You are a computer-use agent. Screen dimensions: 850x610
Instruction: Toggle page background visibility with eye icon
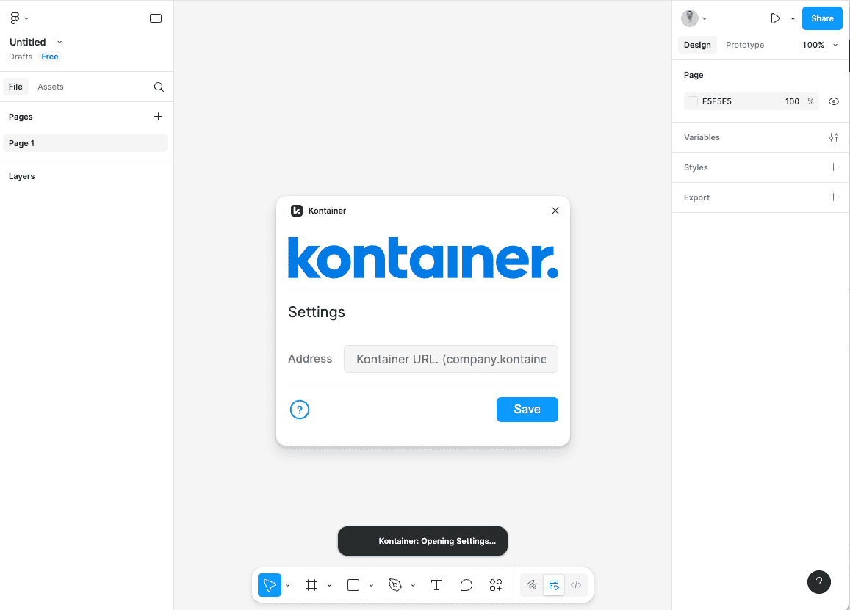[x=833, y=101]
